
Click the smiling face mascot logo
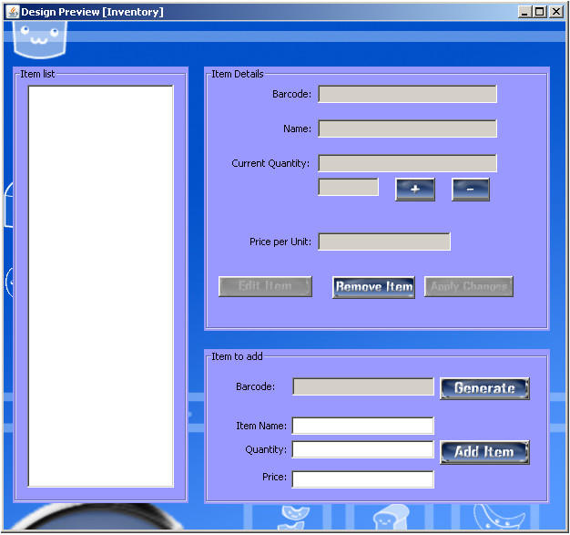click(40, 39)
